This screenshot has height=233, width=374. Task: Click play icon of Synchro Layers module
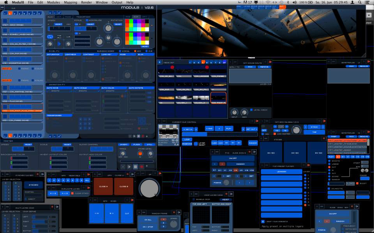point(42,174)
